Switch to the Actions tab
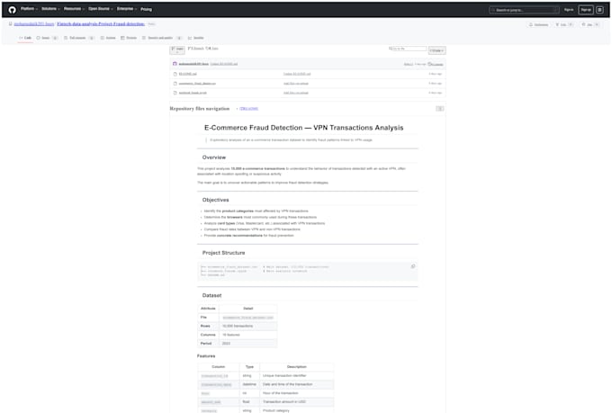 [108, 38]
